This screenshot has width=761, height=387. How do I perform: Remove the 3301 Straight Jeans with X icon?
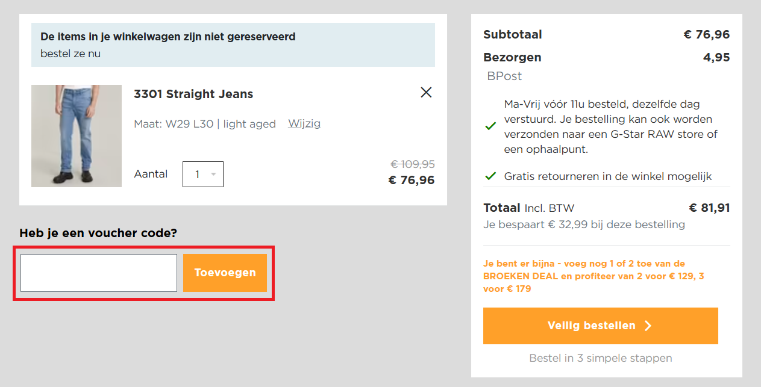[x=426, y=92]
